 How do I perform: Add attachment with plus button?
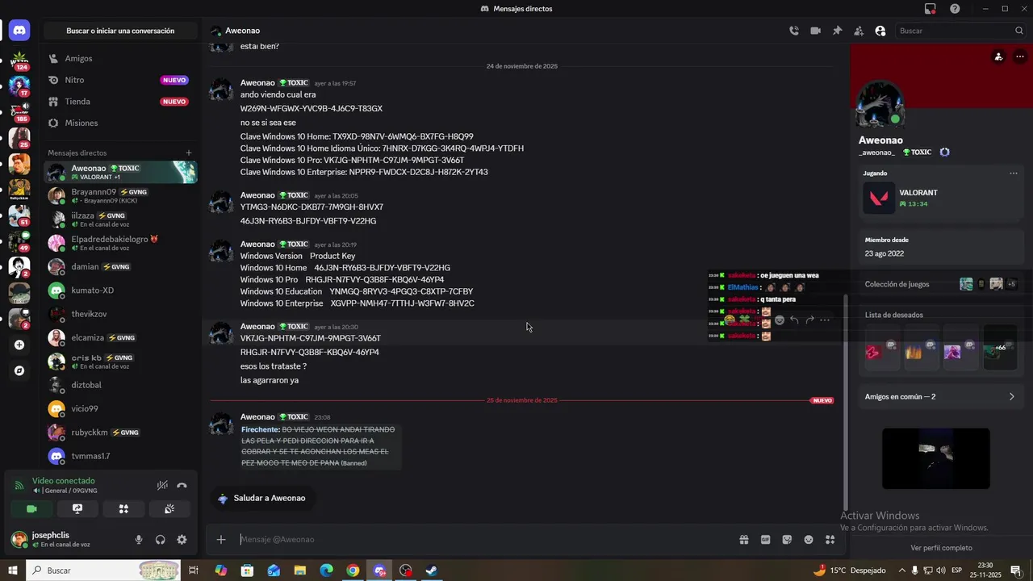[x=221, y=540]
